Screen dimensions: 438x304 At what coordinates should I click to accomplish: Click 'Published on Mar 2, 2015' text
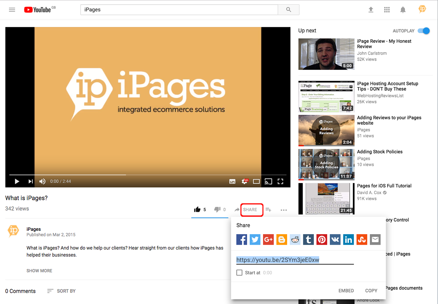click(51, 235)
